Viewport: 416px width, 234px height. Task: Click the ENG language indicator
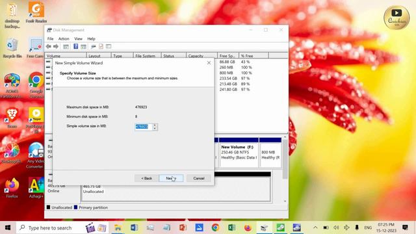(368, 227)
